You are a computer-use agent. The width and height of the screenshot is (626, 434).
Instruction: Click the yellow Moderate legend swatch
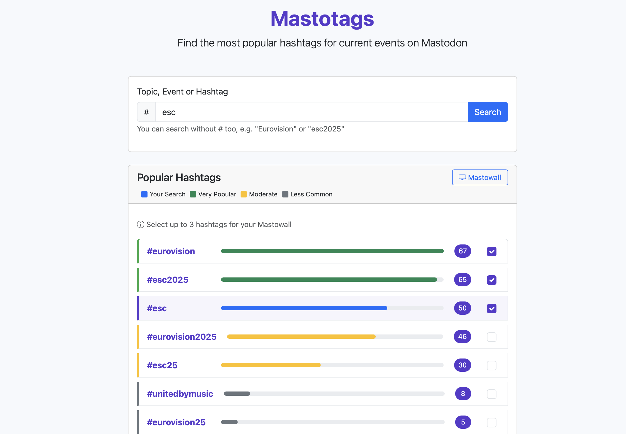(x=243, y=194)
